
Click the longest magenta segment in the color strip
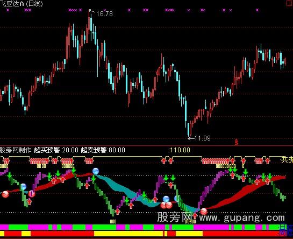pos(211,227)
